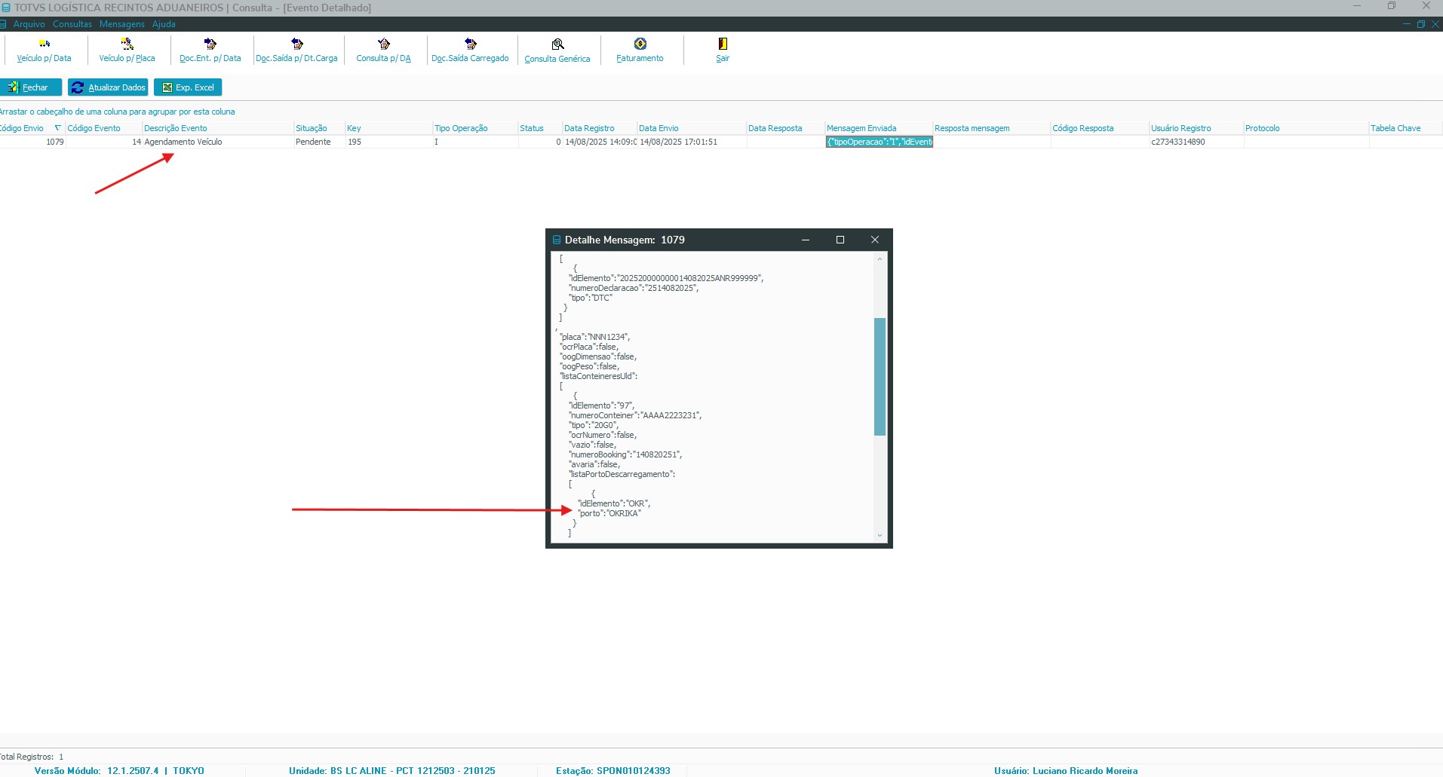Click the Mensagem Enviada column header
This screenshot has width=1443, height=777.
pyautogui.click(x=880, y=128)
